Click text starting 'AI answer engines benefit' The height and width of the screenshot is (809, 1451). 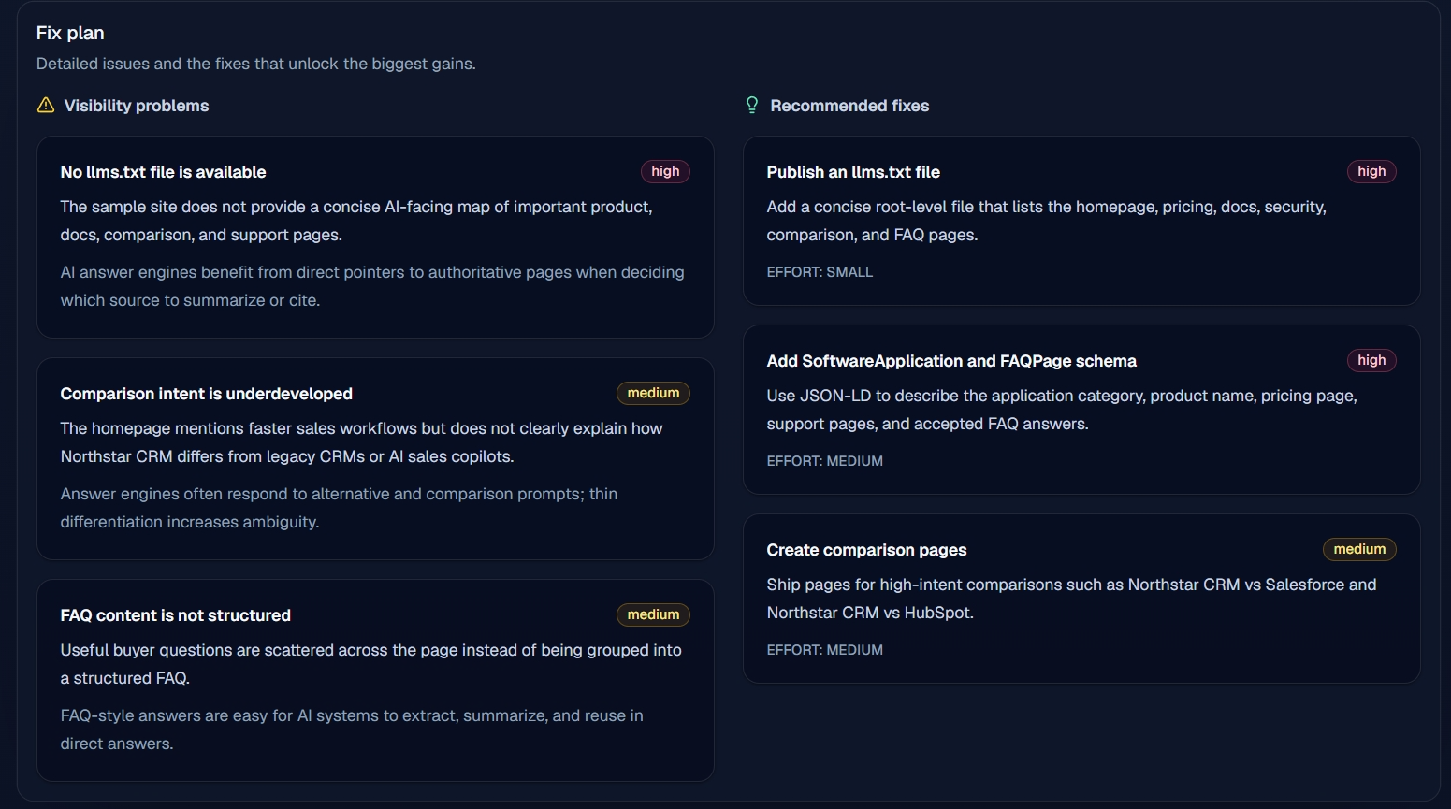pos(372,286)
